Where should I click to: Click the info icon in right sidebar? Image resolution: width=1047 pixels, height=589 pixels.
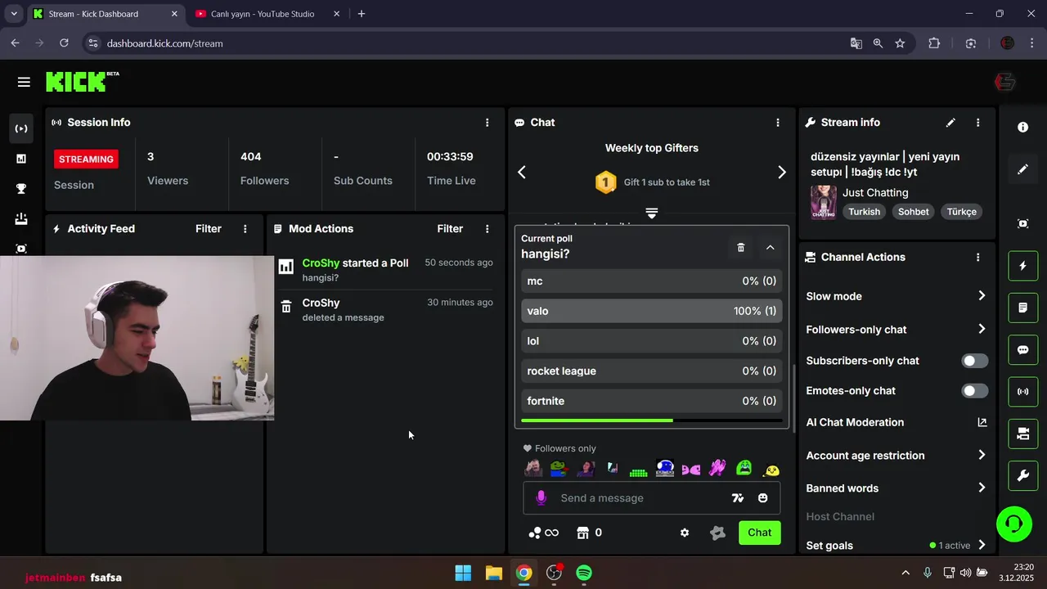pos(1022,128)
